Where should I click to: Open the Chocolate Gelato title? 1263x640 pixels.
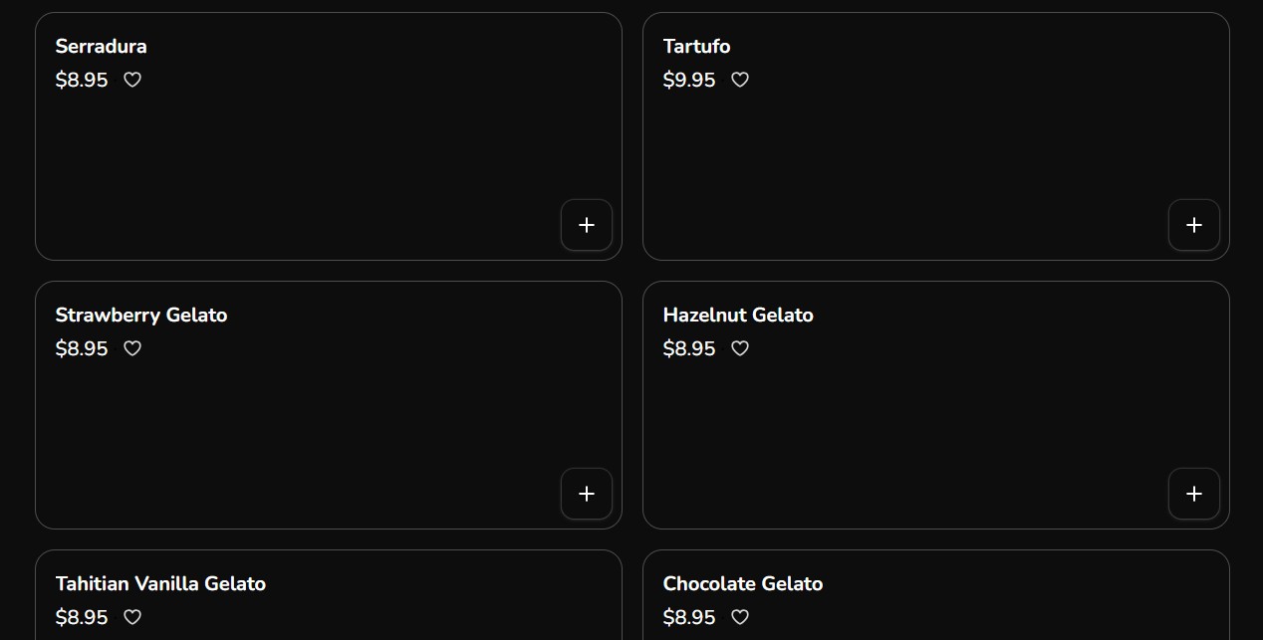(743, 583)
